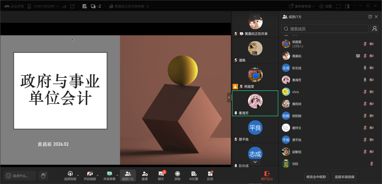Open 会议详情 meeting details
Image resolution: width=382 pixels, height=184 pixels.
point(14,6)
